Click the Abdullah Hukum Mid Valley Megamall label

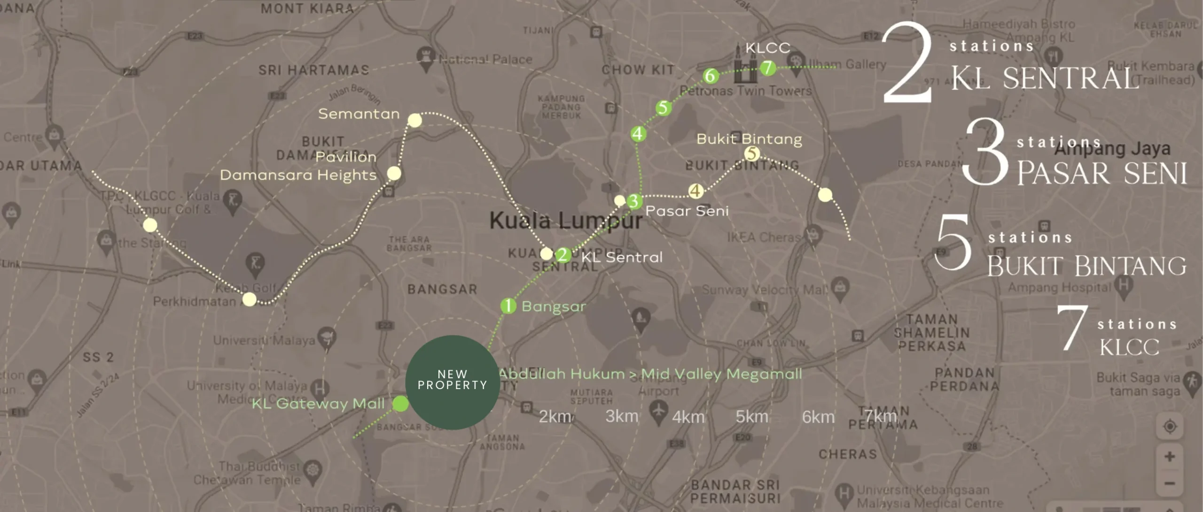pos(650,374)
